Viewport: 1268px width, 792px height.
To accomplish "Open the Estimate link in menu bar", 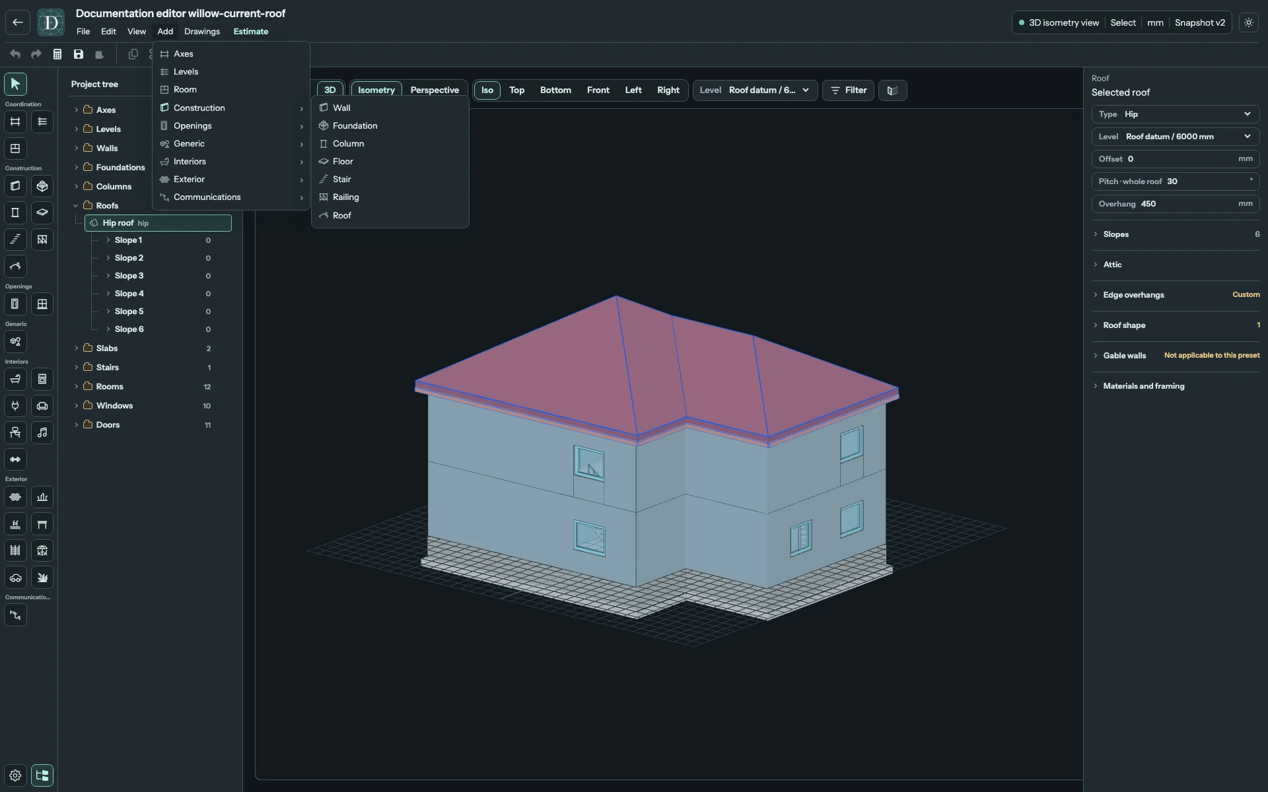I will click(x=250, y=31).
